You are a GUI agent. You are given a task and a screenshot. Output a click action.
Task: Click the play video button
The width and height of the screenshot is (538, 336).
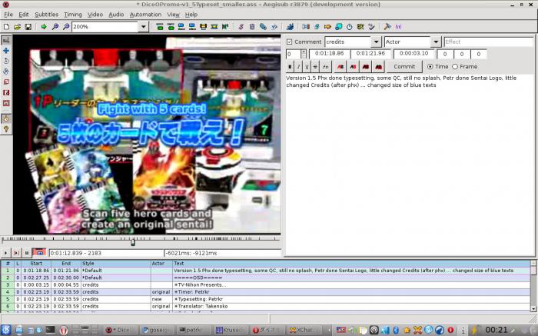tap(5, 253)
